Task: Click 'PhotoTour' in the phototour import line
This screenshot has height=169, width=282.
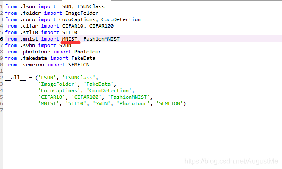Action: pos(88,52)
